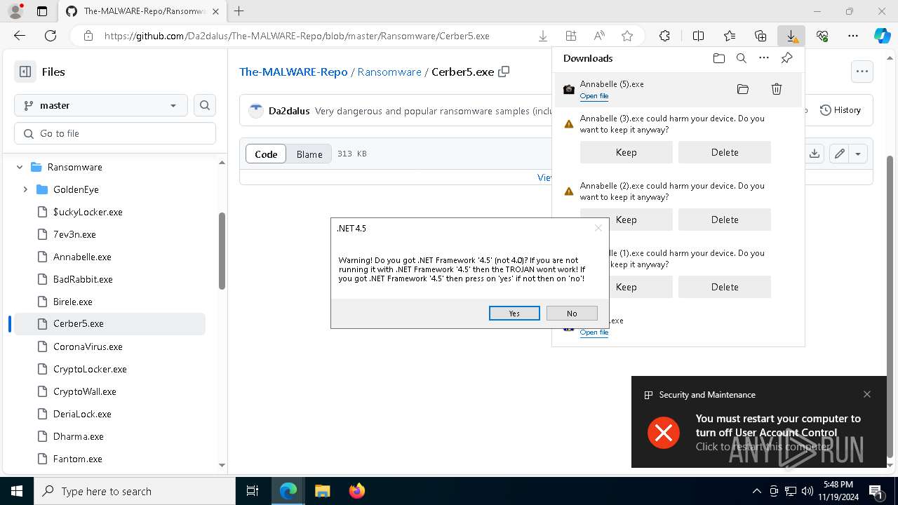Open File Explorer from the taskbar
The height and width of the screenshot is (505, 898).
323,491
